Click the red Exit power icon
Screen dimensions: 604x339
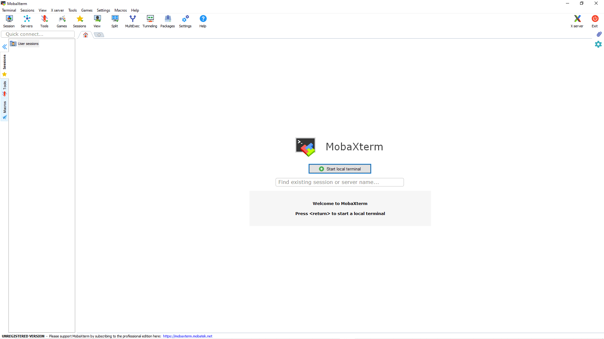[x=595, y=21]
